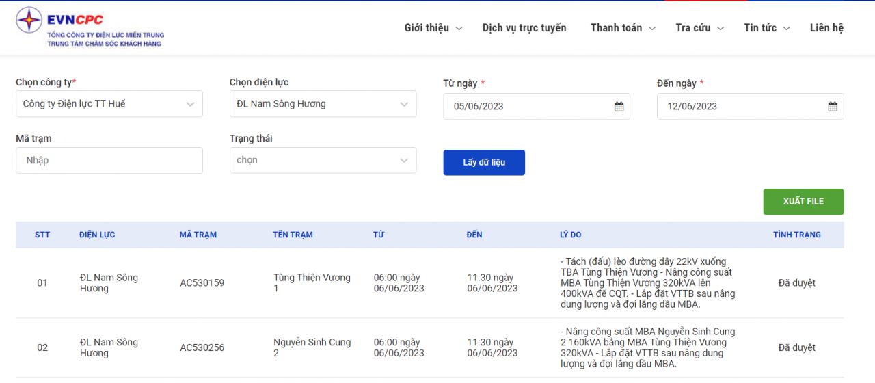Go to Dịch vụ trực tuyến

coord(524,28)
